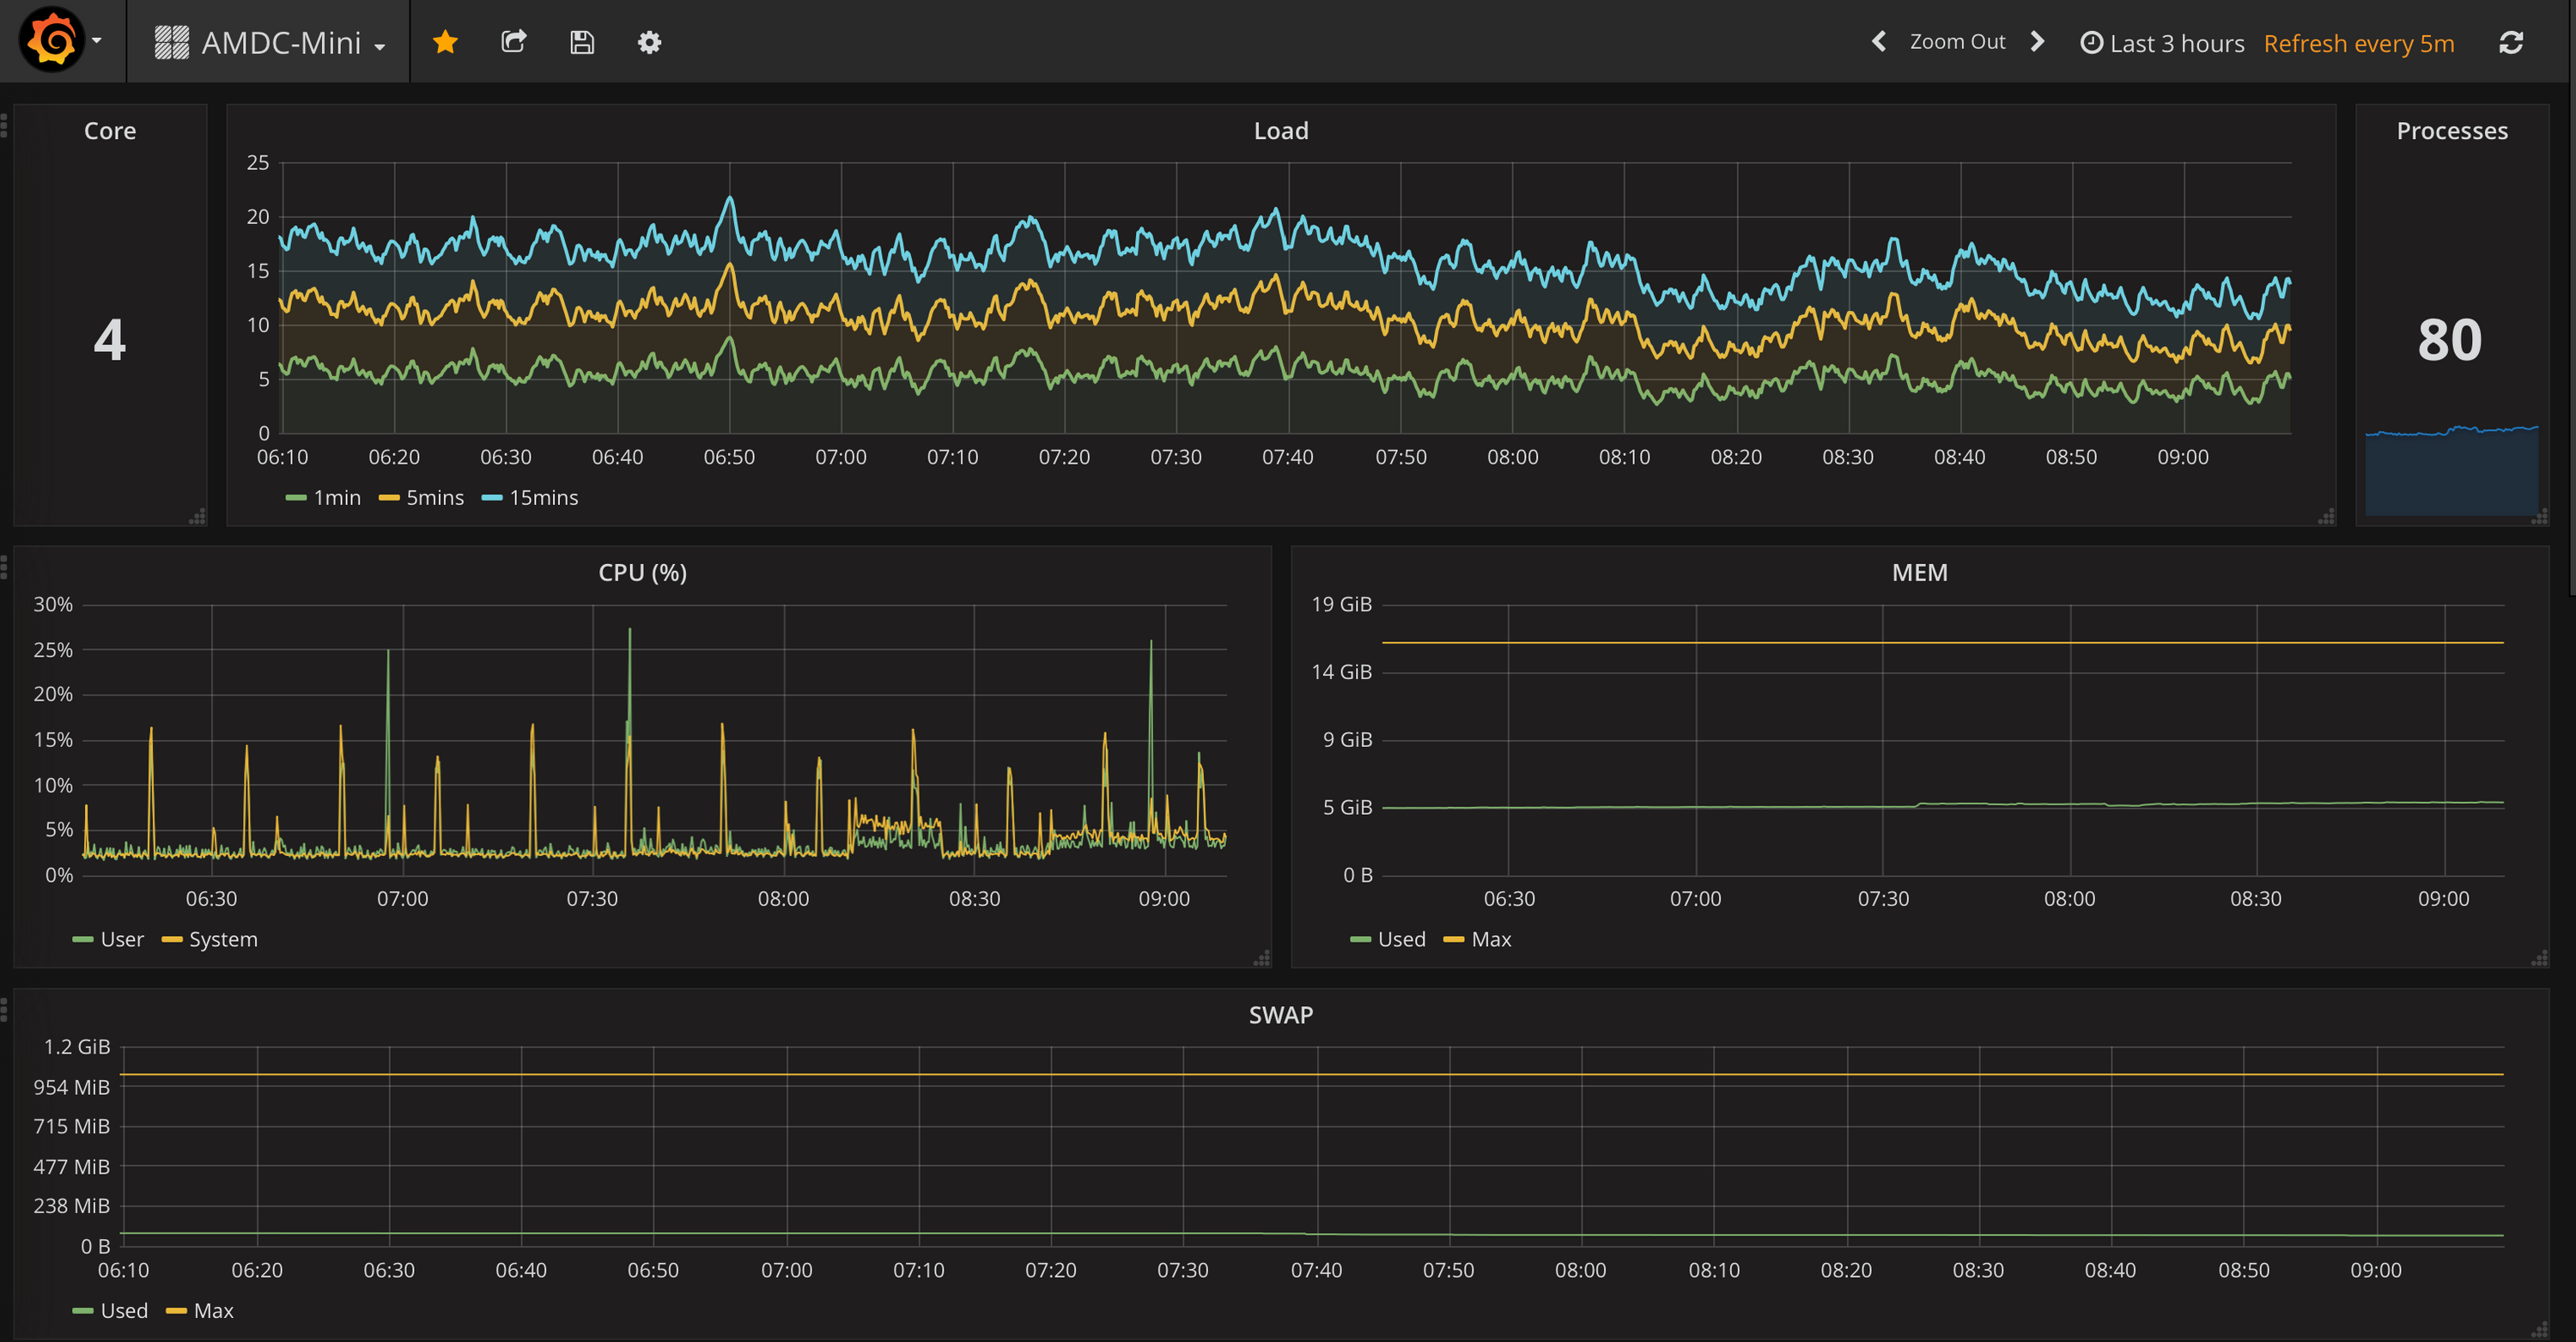Open the third row handle beside the SWAP panel

coord(4,1009)
